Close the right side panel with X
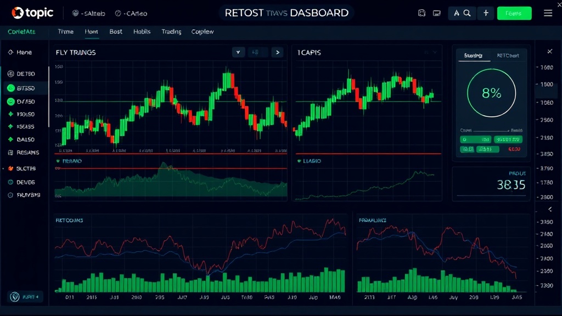This screenshot has width=562, height=316. click(x=549, y=52)
